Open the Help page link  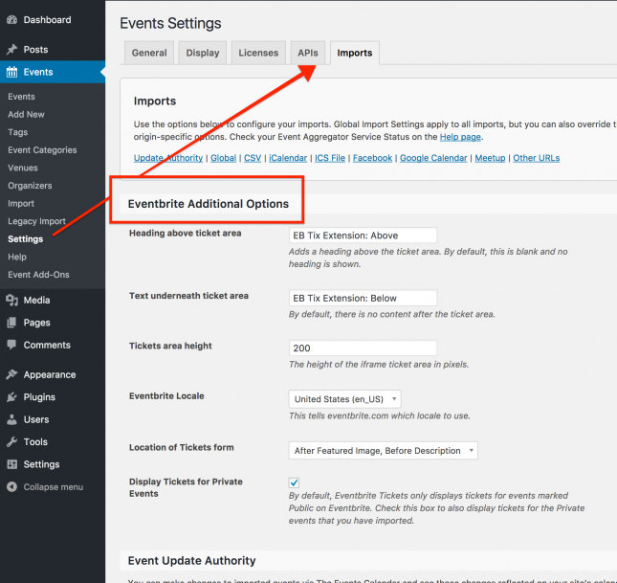pos(461,138)
